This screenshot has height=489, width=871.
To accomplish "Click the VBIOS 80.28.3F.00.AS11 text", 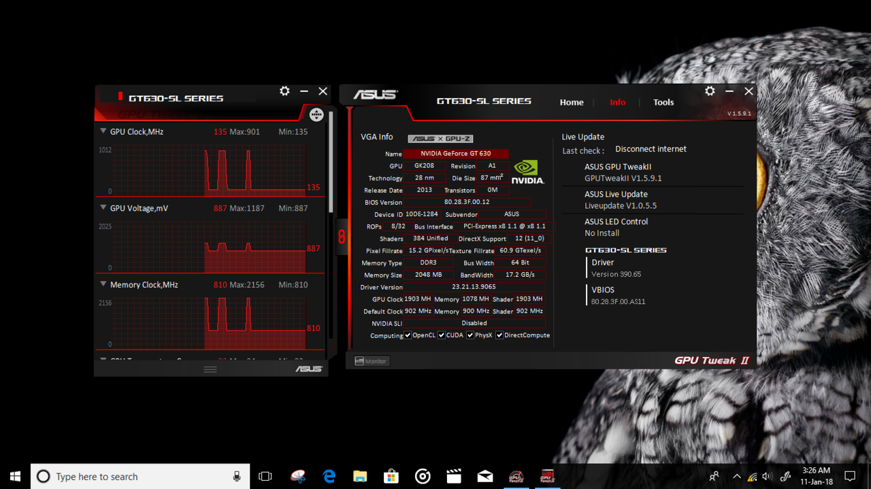I will click(x=618, y=301).
